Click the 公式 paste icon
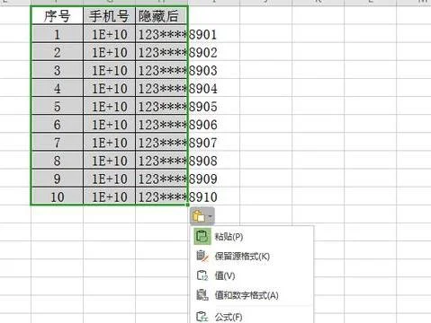 202,316
